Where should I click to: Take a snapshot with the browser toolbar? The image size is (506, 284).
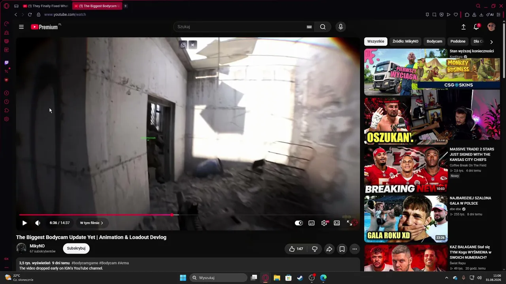click(x=434, y=15)
